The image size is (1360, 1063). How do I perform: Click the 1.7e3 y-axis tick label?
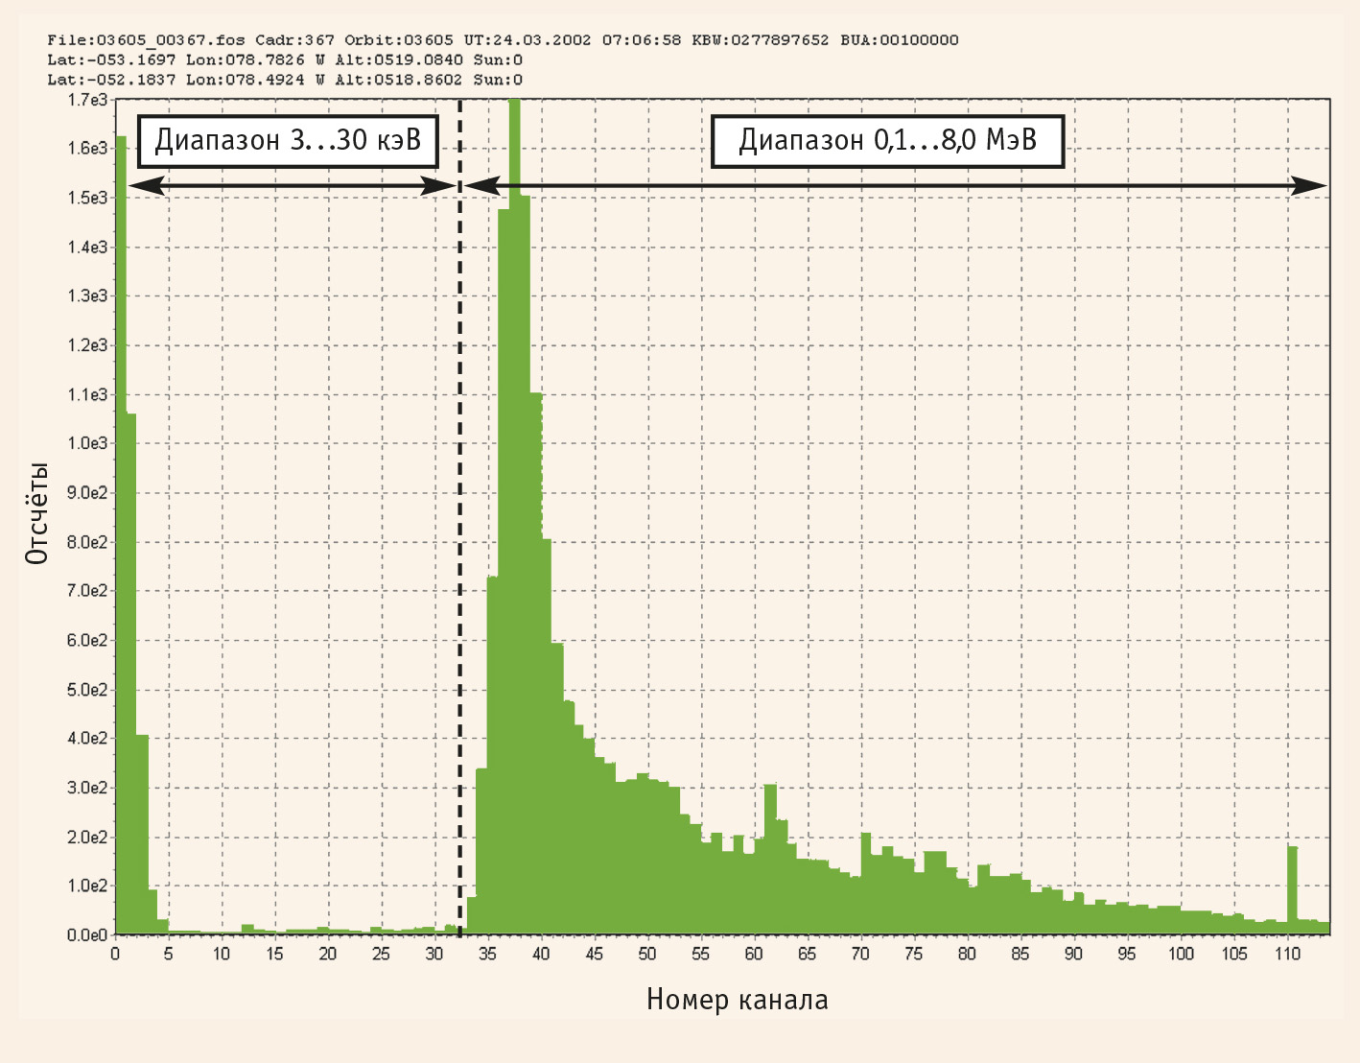pyautogui.click(x=87, y=100)
